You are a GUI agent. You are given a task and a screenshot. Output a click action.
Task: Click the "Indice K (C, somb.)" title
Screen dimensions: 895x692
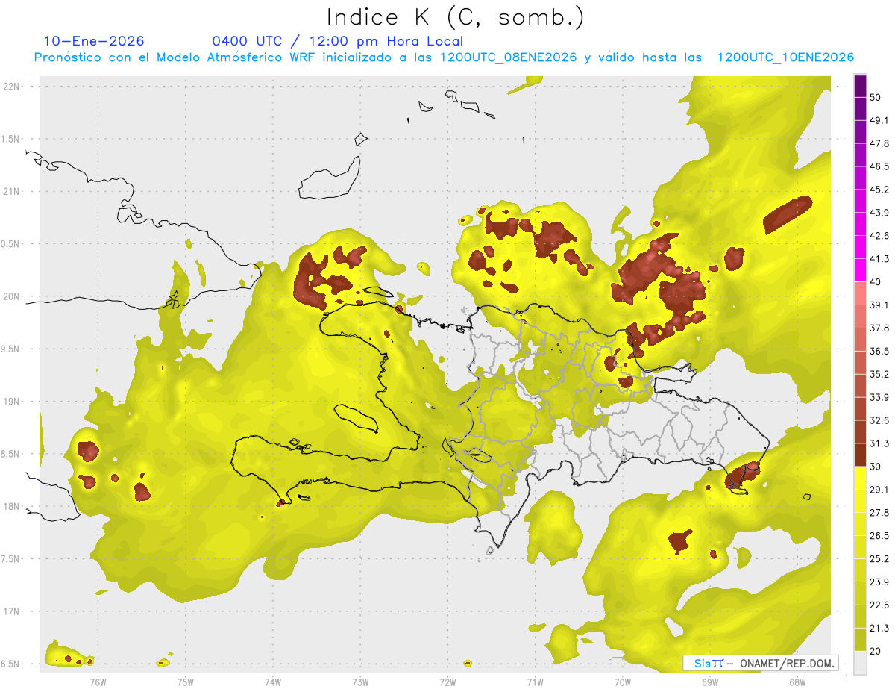pyautogui.click(x=456, y=17)
